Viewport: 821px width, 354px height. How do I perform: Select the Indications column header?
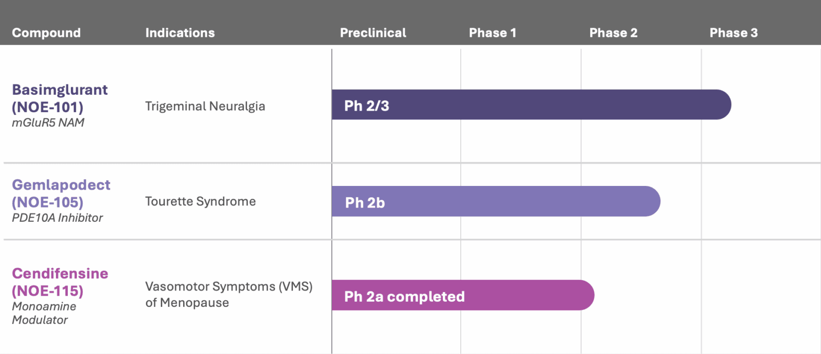coord(180,33)
